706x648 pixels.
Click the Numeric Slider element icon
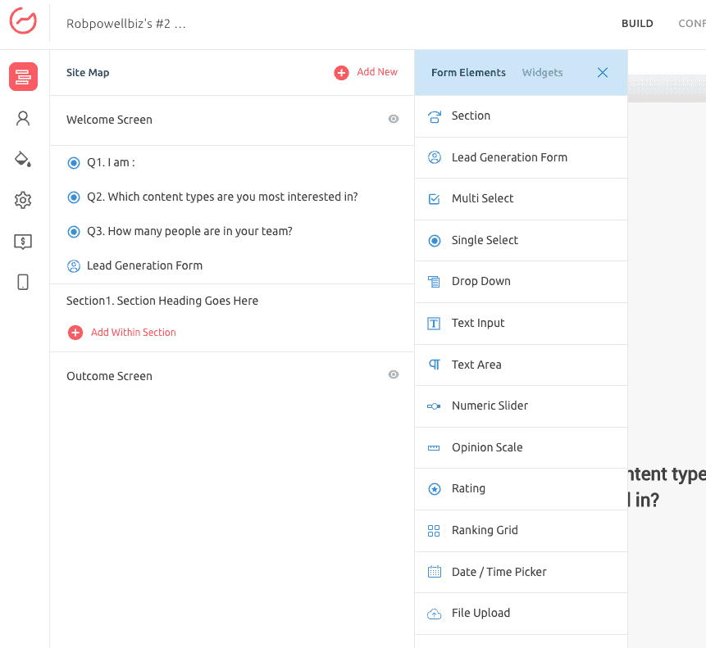[x=434, y=406]
